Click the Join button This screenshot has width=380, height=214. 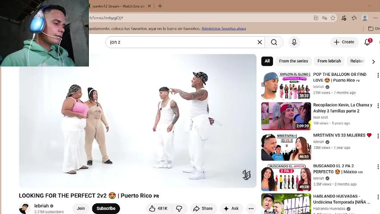coord(81,208)
